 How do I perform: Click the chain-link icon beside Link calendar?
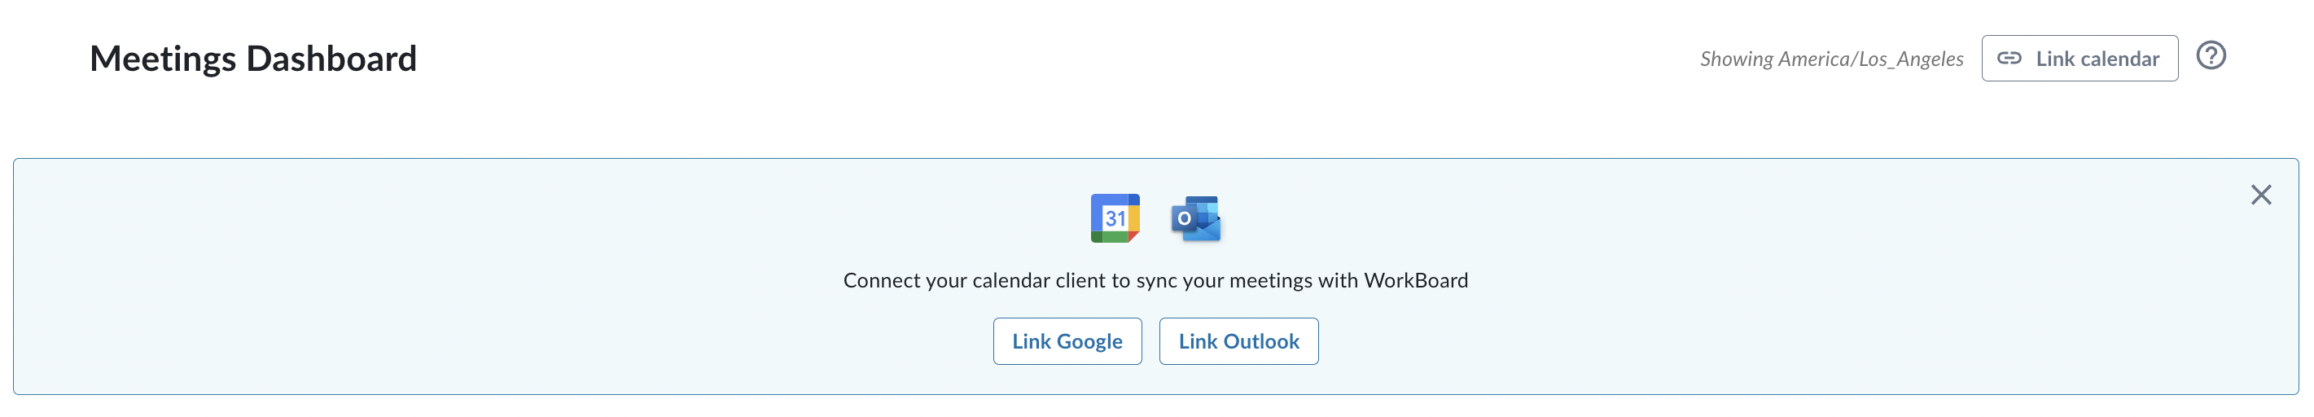pyautogui.click(x=2009, y=59)
